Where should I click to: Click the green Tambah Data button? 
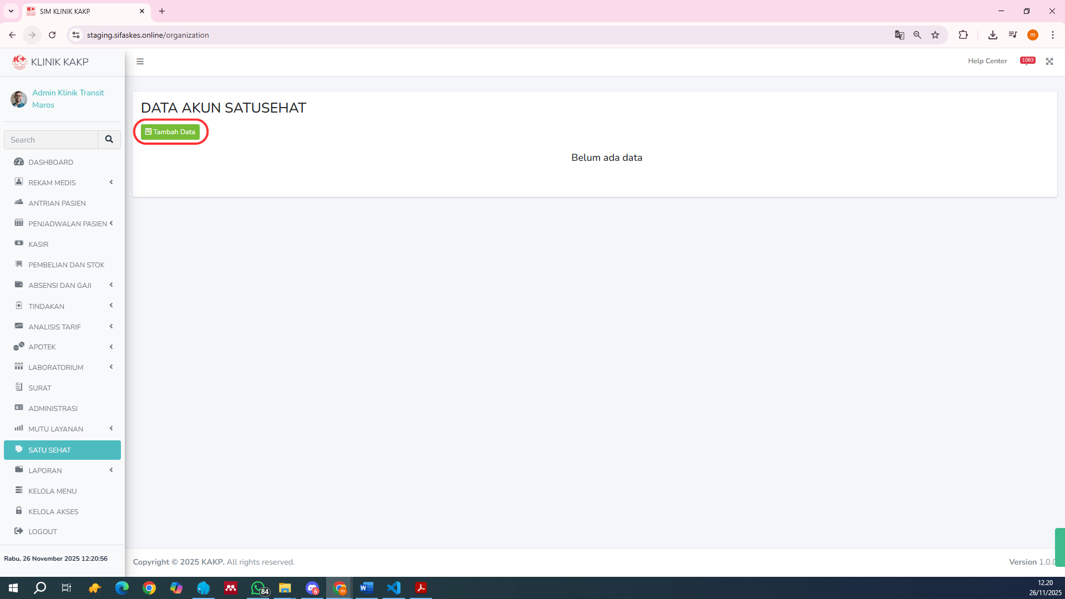coord(170,132)
